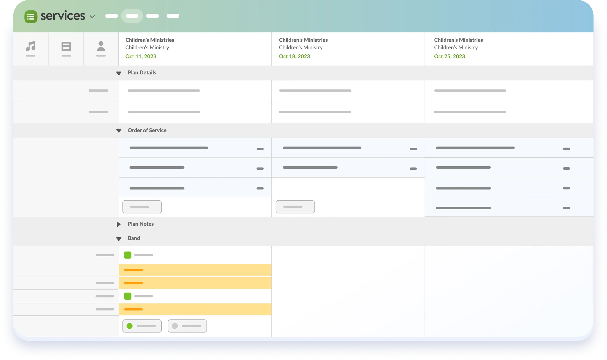Click the first top navigation tab

pos(111,16)
